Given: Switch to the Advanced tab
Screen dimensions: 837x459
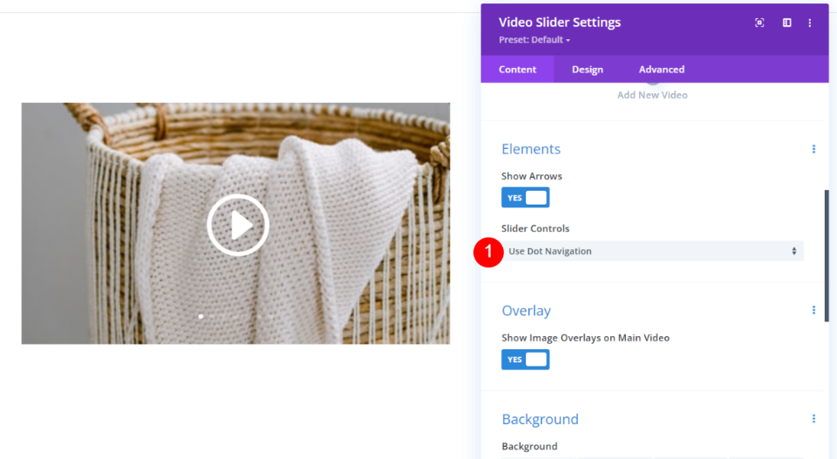Looking at the screenshot, I should [661, 70].
